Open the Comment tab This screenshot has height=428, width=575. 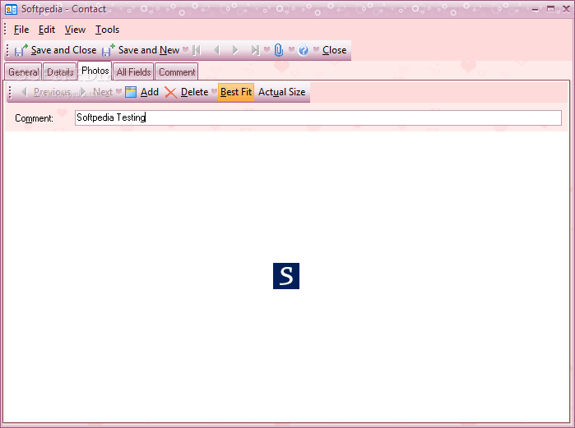click(x=177, y=71)
